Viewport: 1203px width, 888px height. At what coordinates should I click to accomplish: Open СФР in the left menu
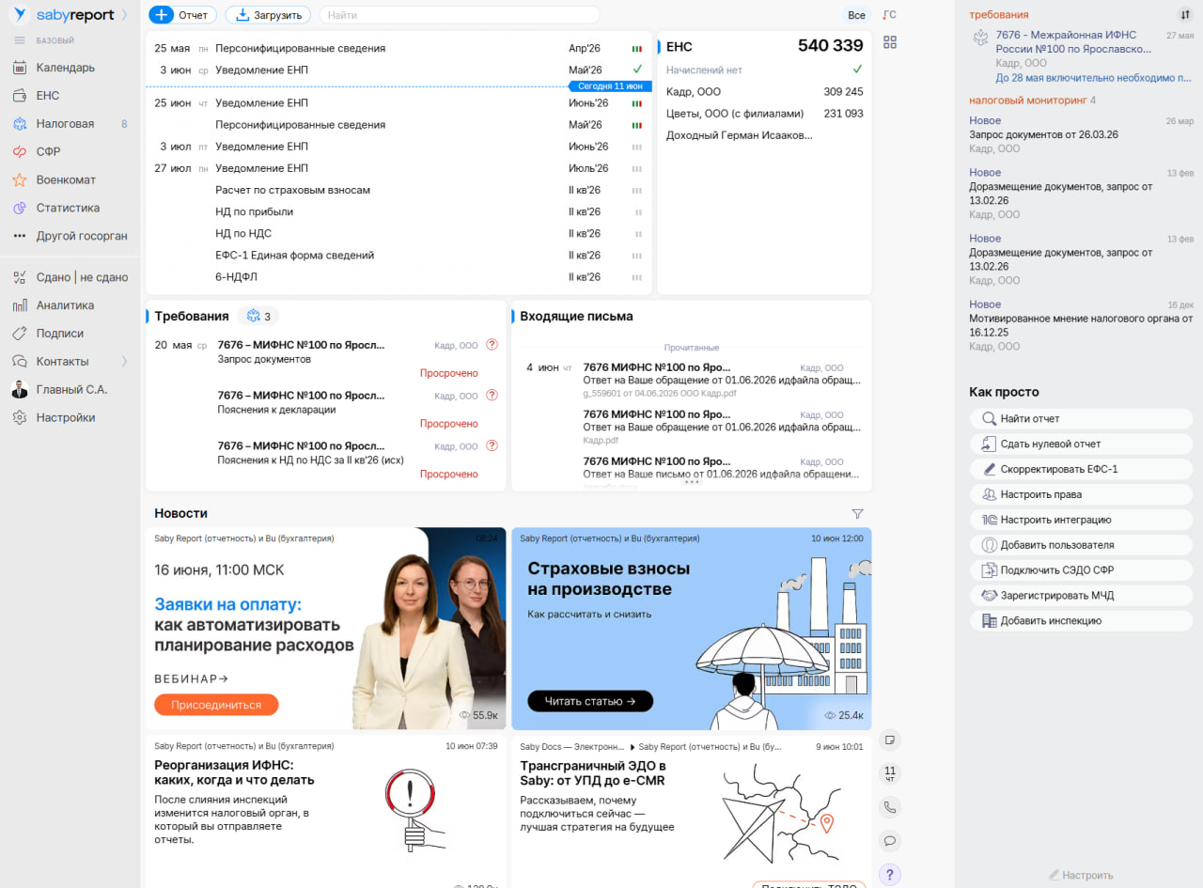point(48,151)
